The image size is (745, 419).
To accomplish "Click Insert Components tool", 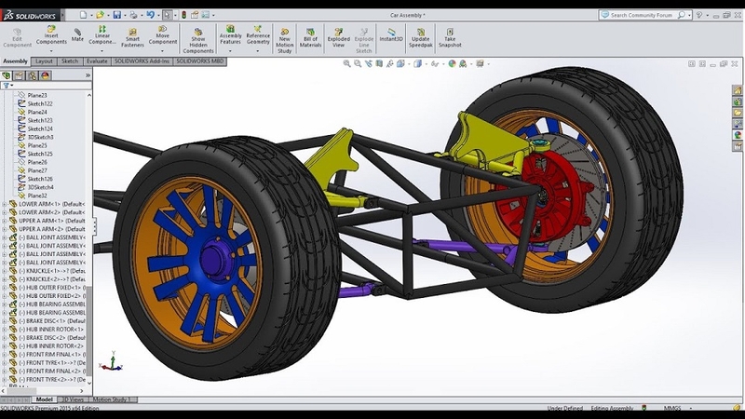I will (51, 35).
